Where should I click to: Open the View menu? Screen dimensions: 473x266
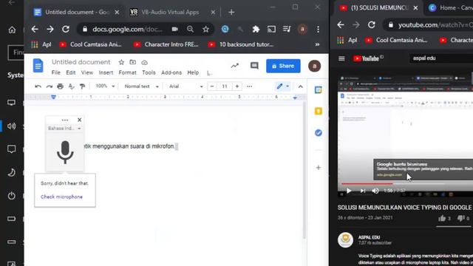(x=87, y=72)
